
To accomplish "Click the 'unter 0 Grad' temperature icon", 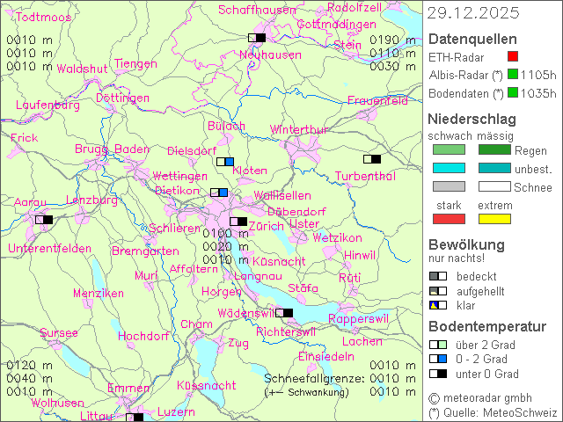I will click(437, 374).
